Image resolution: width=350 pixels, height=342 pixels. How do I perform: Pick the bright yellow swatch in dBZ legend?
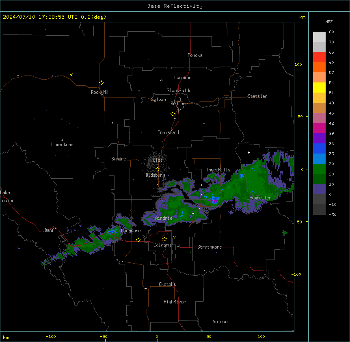(x=319, y=87)
